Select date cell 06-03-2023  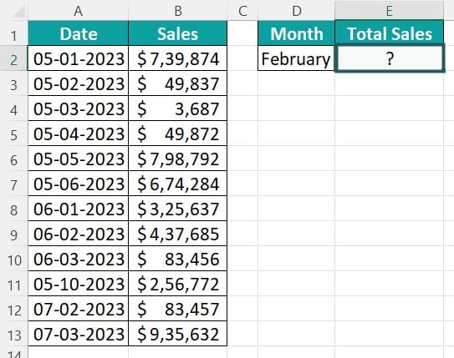click(x=79, y=259)
